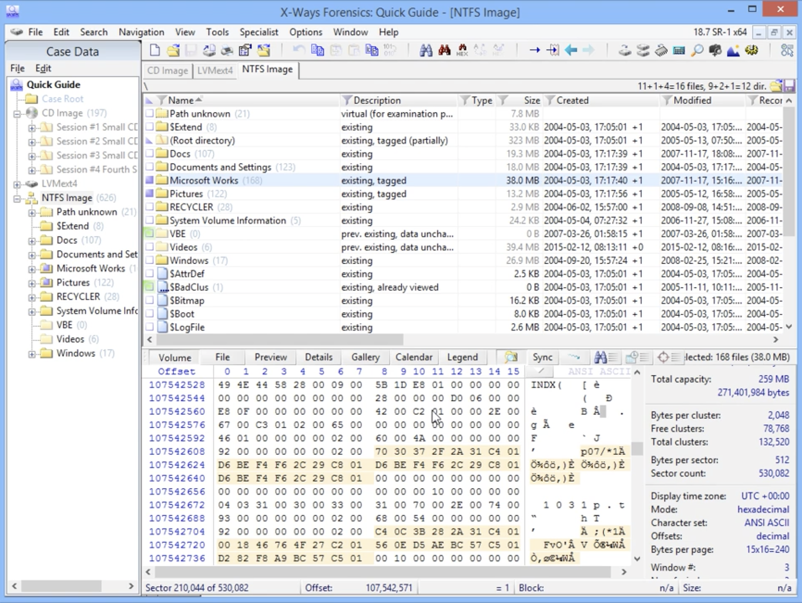Click the blue Back navigation arrow
802x603 pixels.
571,50
